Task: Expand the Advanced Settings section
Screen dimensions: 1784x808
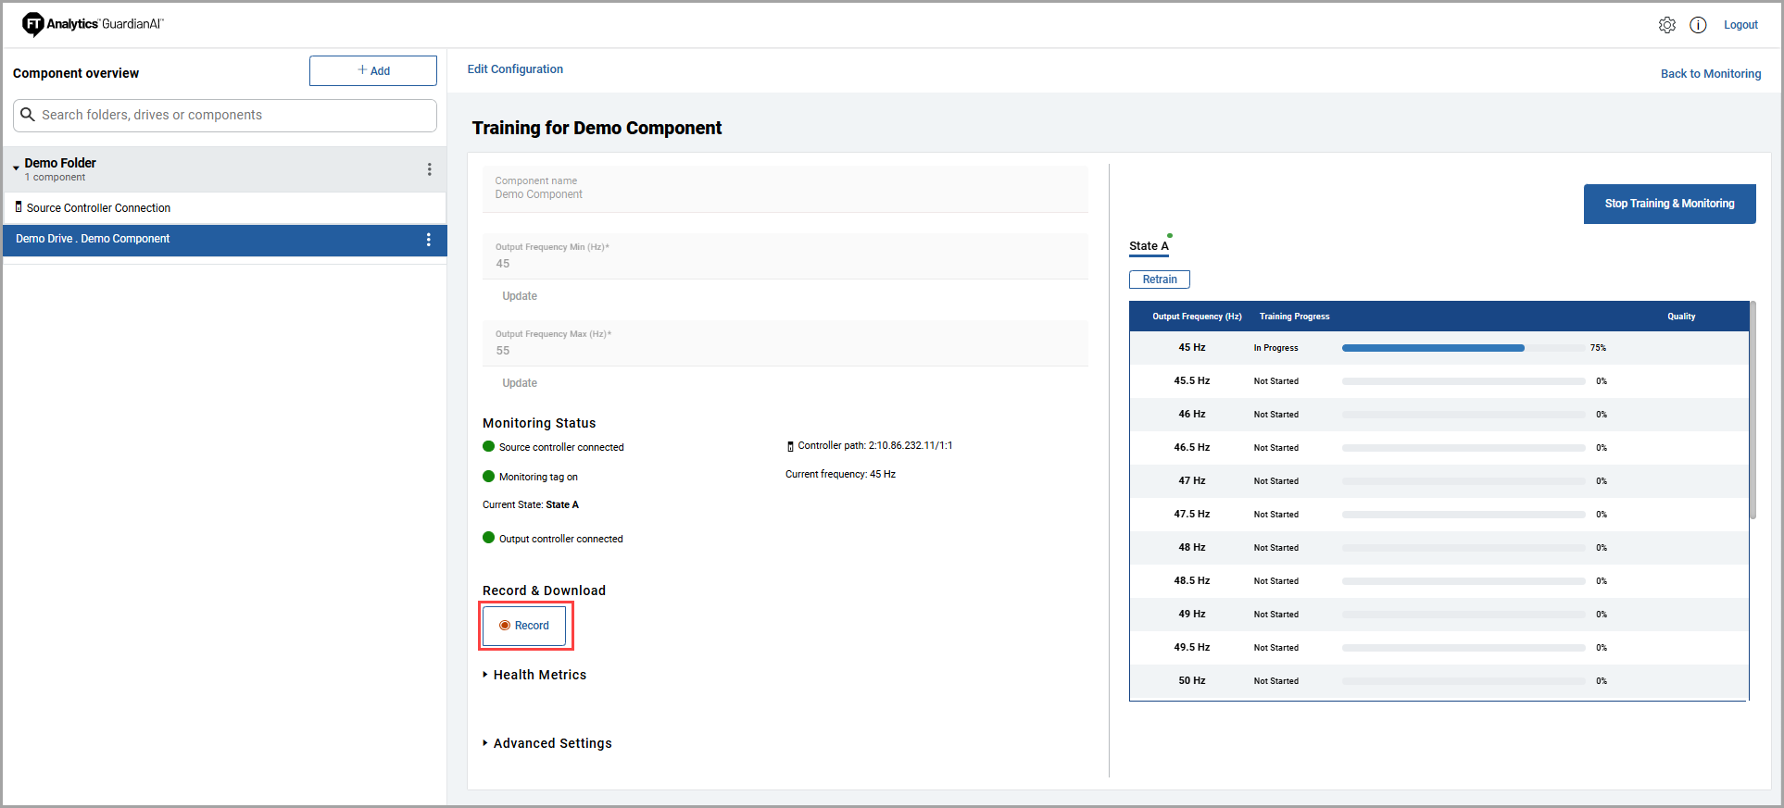Action: click(x=485, y=743)
